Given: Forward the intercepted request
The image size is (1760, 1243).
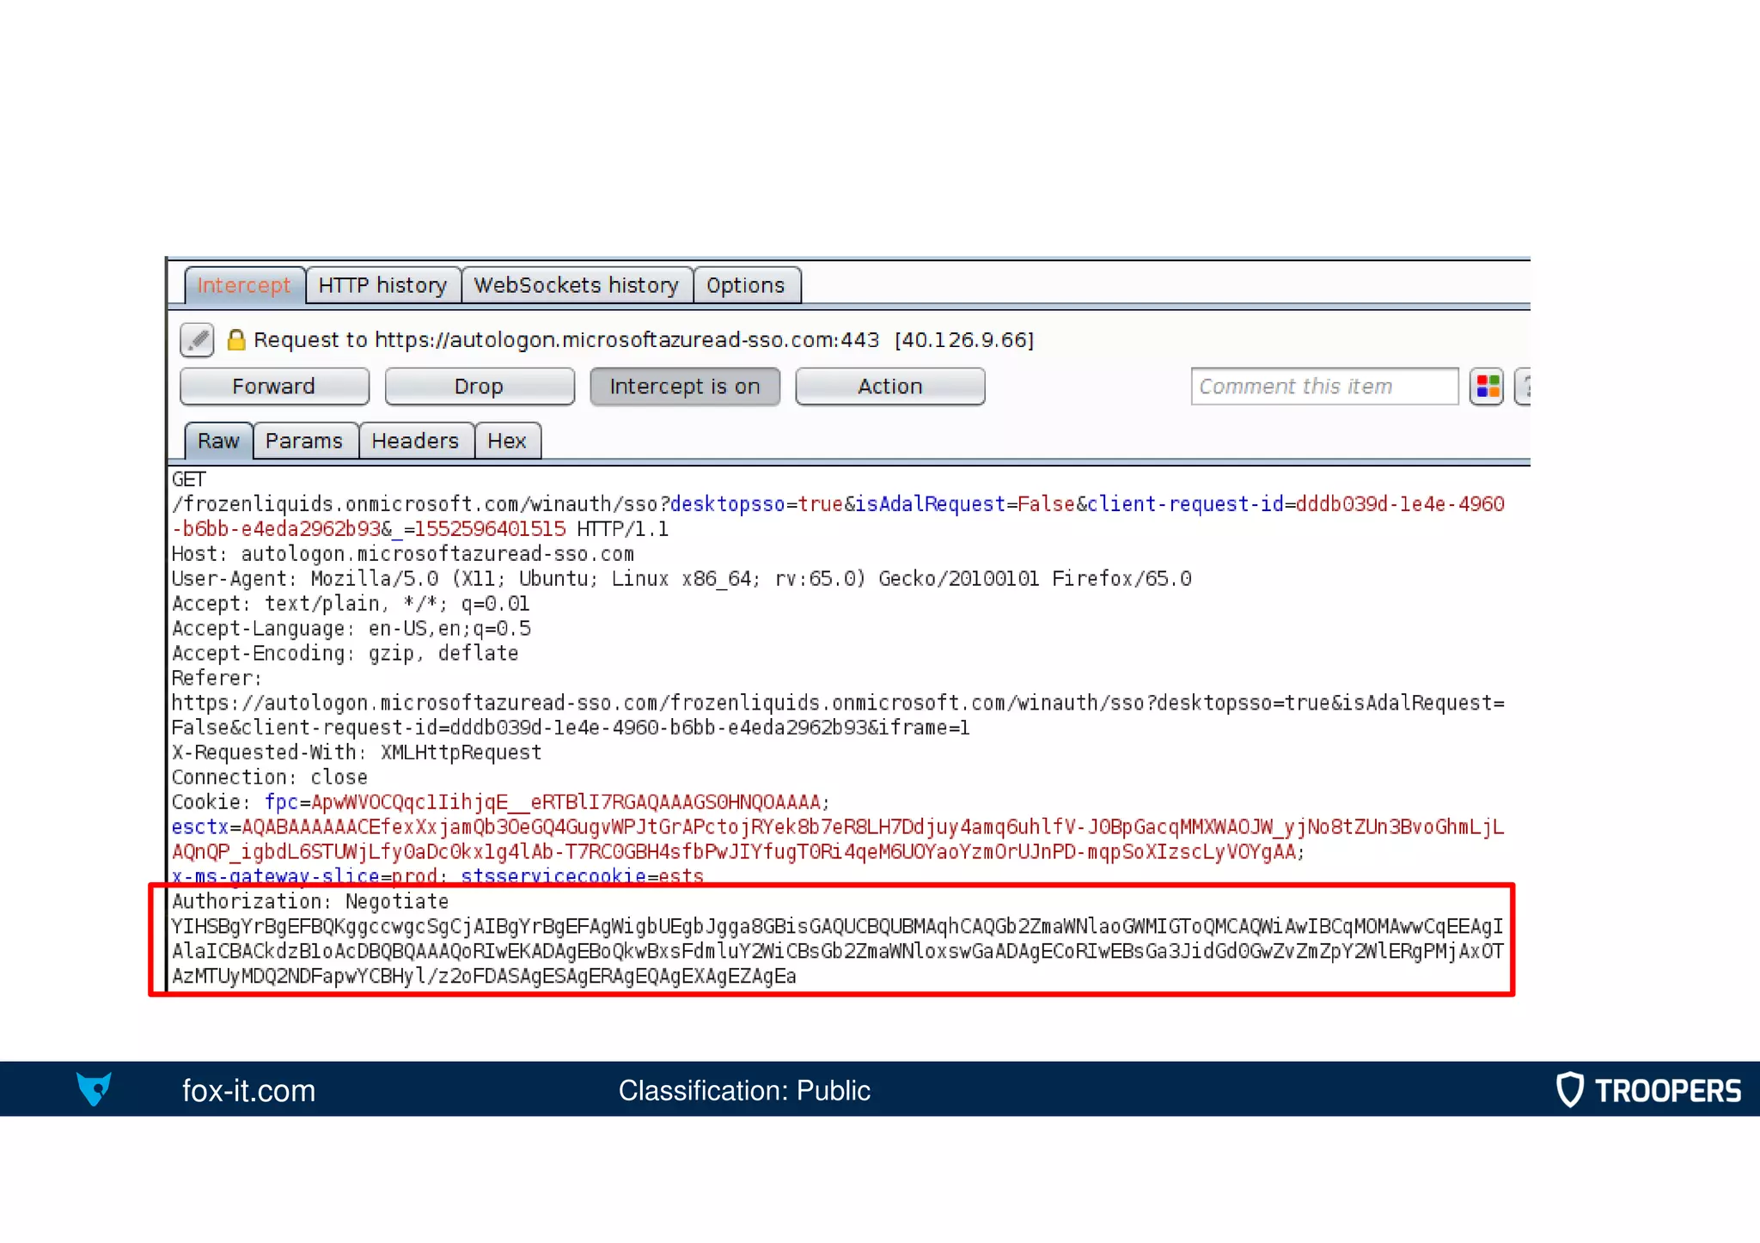Looking at the screenshot, I should [x=274, y=387].
